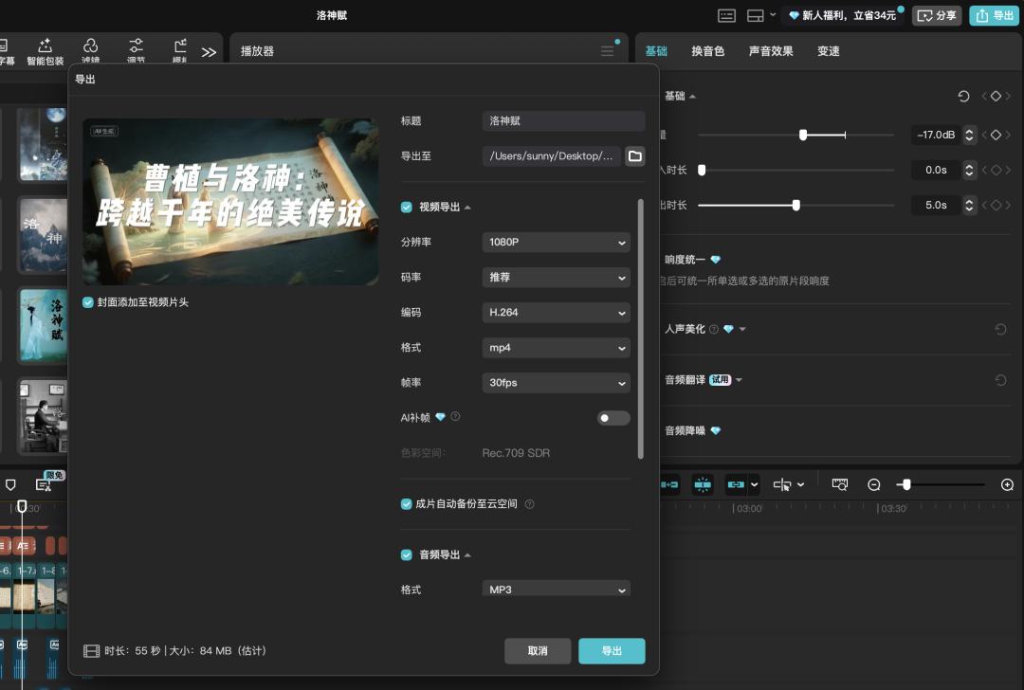Click the 取消 cancel button

point(538,651)
